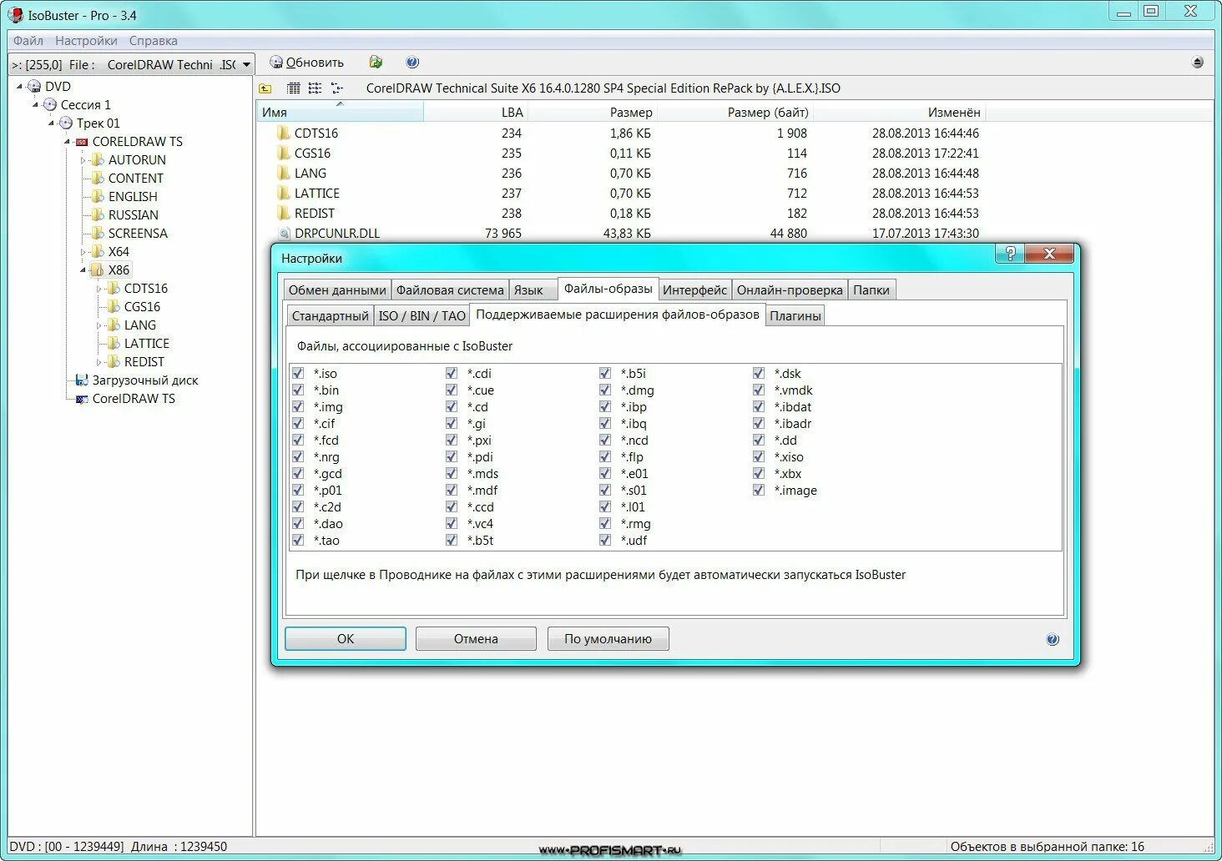
Task: Open the Онлайн-проверка tab
Action: [x=790, y=290]
